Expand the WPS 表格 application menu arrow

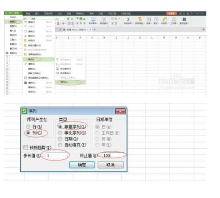[x=21, y=13]
